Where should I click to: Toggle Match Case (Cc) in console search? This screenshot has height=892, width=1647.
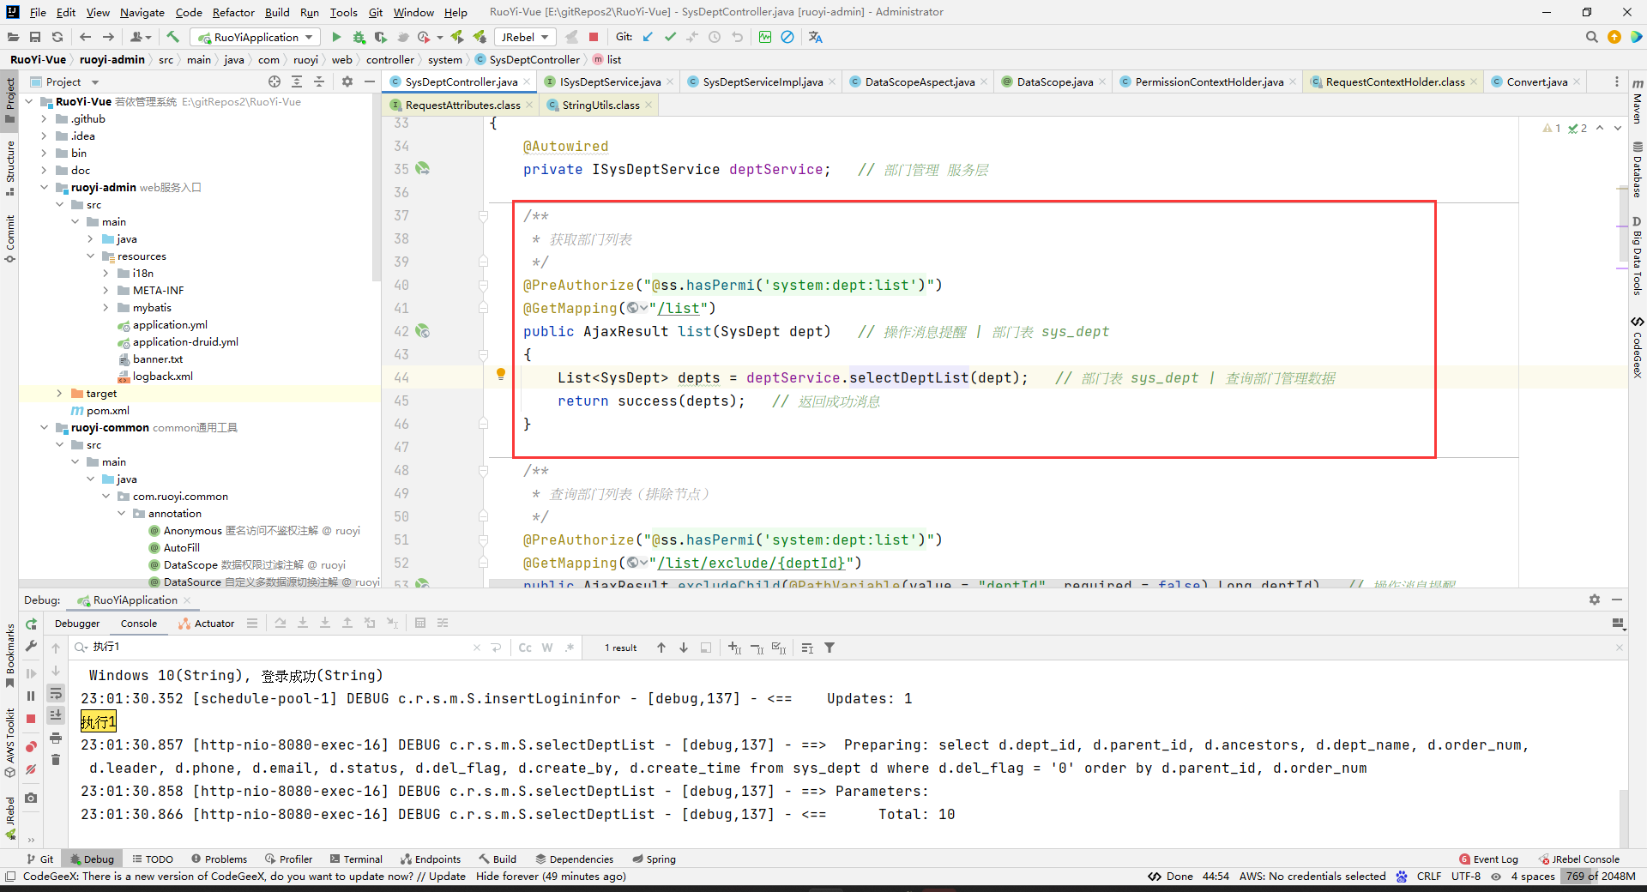(x=525, y=648)
